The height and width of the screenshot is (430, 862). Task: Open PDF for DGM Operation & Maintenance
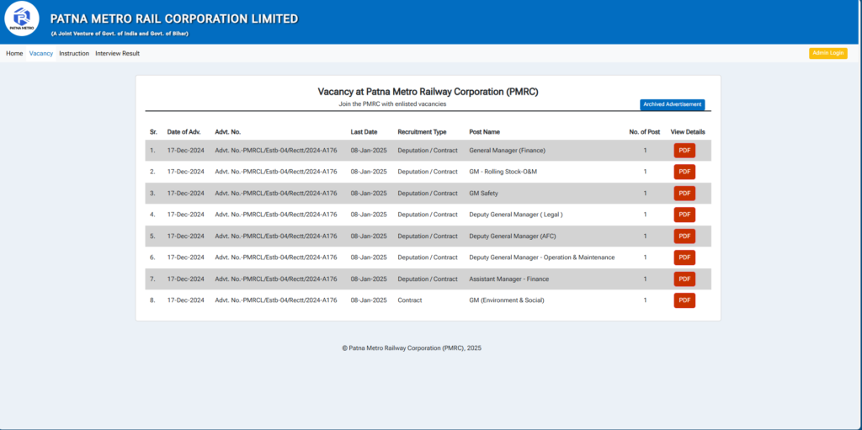684,257
